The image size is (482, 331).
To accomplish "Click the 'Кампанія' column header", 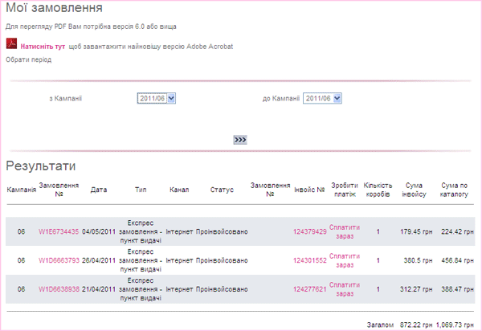I will (22, 190).
